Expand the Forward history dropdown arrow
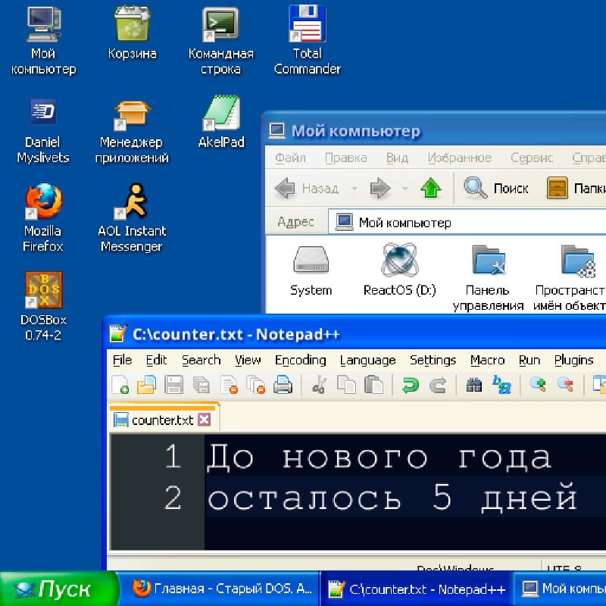The width and height of the screenshot is (606, 606). [x=405, y=189]
